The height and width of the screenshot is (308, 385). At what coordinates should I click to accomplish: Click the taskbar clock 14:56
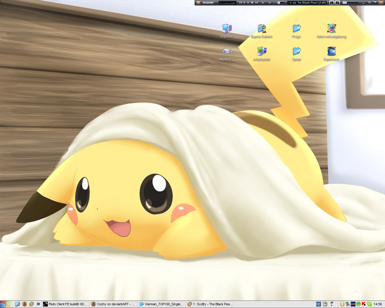click(x=378, y=304)
